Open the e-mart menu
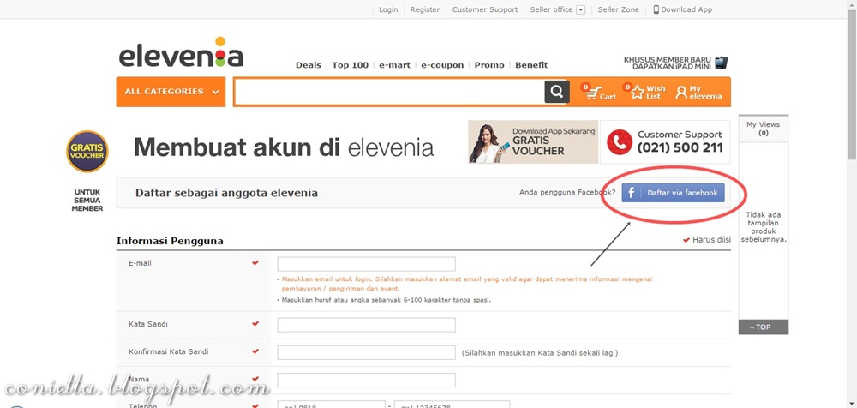Screen dimensions: 857x408 (x=394, y=65)
